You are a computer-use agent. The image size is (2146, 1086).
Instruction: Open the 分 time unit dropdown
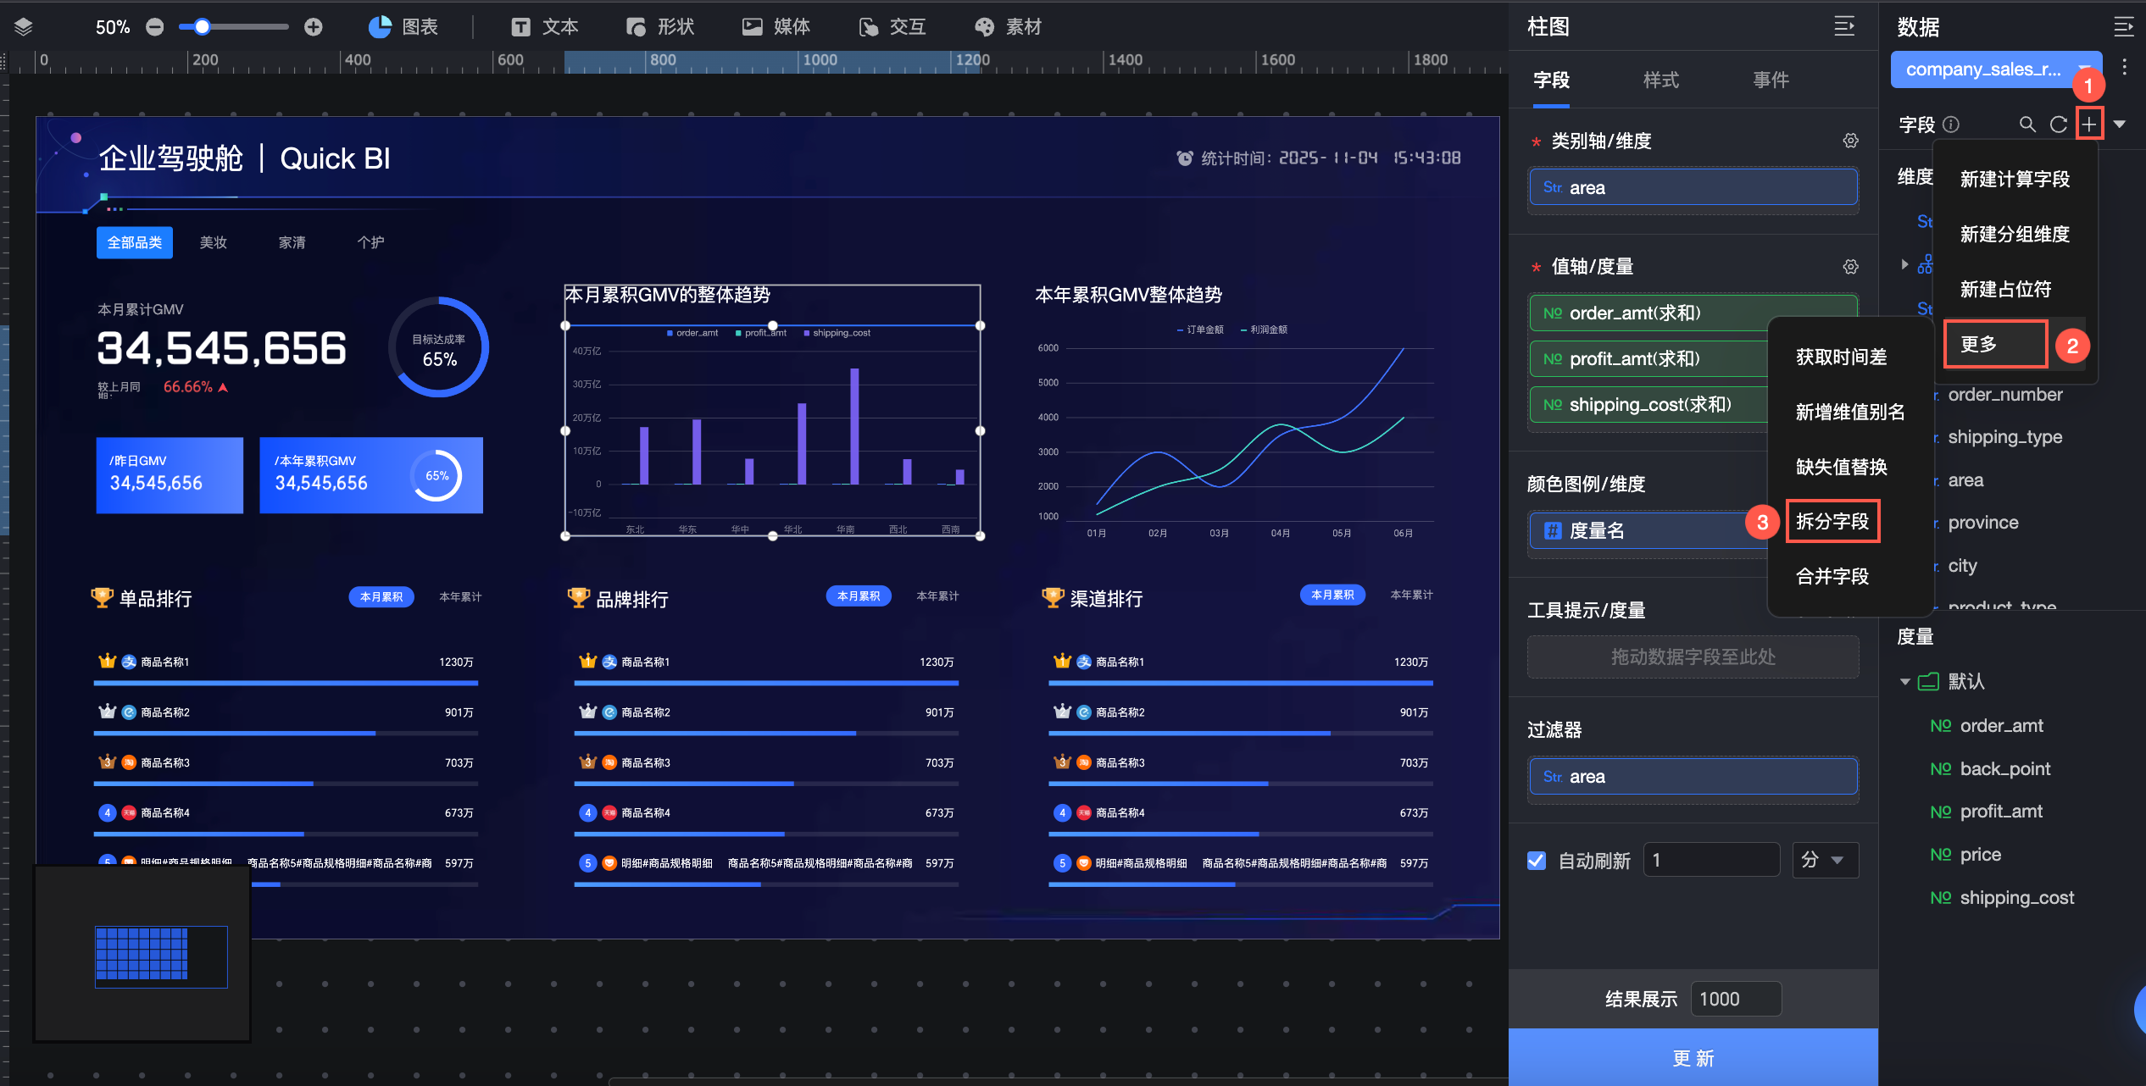click(x=1825, y=861)
